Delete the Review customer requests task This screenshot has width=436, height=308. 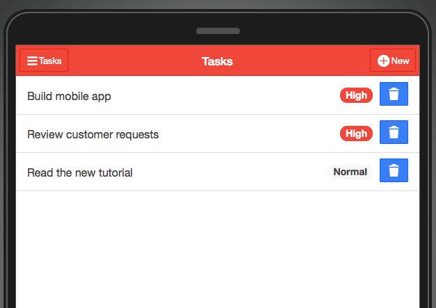click(x=394, y=132)
